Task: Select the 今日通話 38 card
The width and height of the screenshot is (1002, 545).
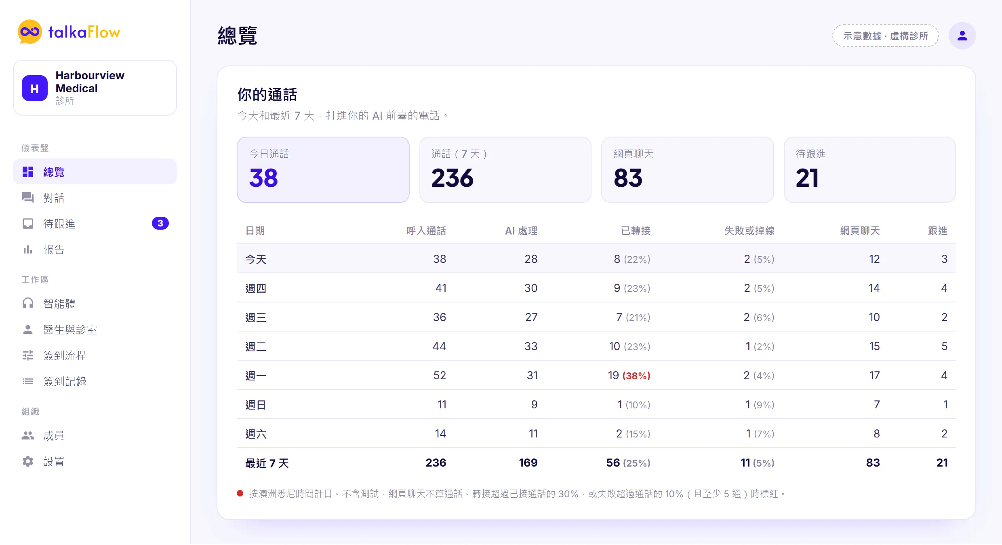Action: (323, 170)
